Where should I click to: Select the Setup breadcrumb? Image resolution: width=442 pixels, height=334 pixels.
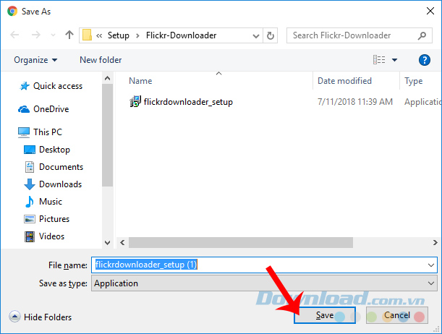coord(119,35)
